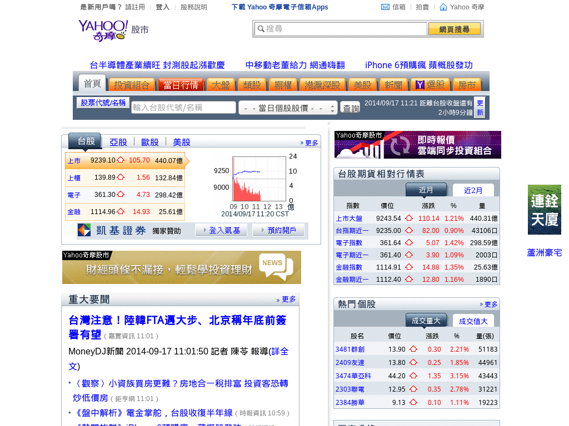
Task: Click the 即時報價 雲端同步投資組合 banner
Action: tap(418, 145)
